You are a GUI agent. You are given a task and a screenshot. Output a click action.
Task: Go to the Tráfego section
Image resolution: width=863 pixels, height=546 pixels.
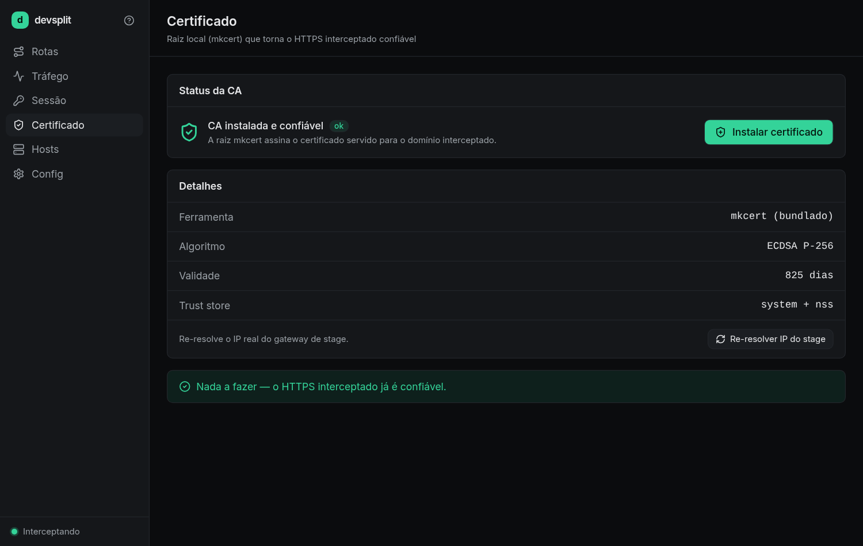(74, 76)
